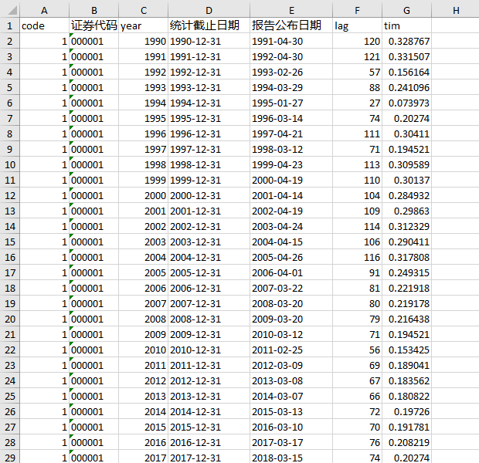Select tim value 0.30411
The width and height of the screenshot is (479, 463).
[407, 133]
